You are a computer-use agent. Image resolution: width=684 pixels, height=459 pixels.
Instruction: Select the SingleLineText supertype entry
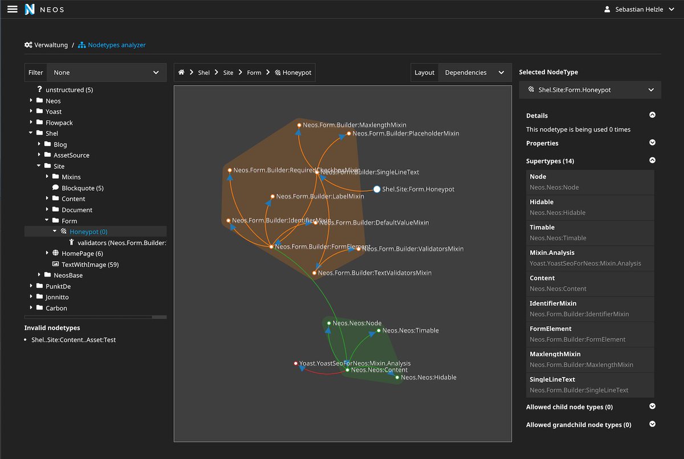[590, 384]
